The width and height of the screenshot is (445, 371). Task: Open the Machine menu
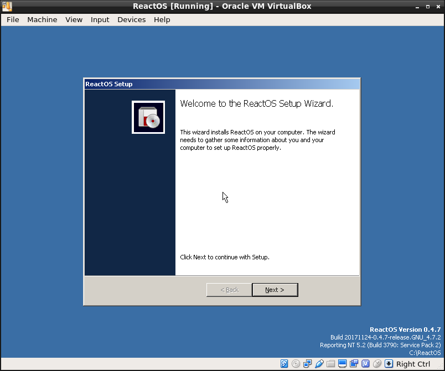(42, 19)
